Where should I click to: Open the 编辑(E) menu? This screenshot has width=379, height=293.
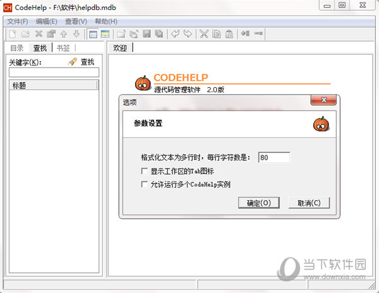pos(46,21)
